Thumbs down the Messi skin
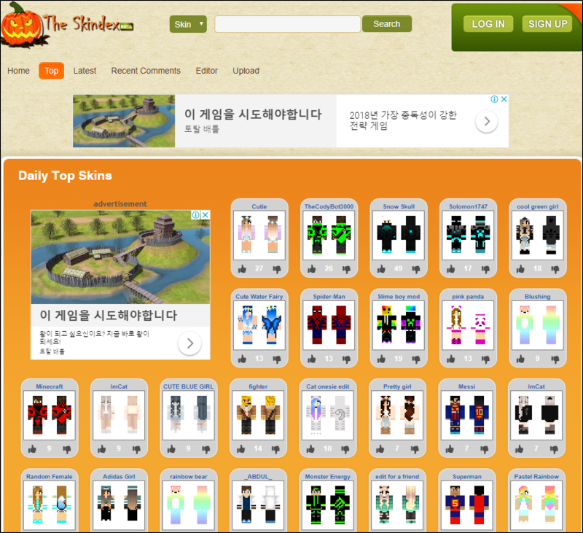Screen dimensions: 583x533 [485, 449]
